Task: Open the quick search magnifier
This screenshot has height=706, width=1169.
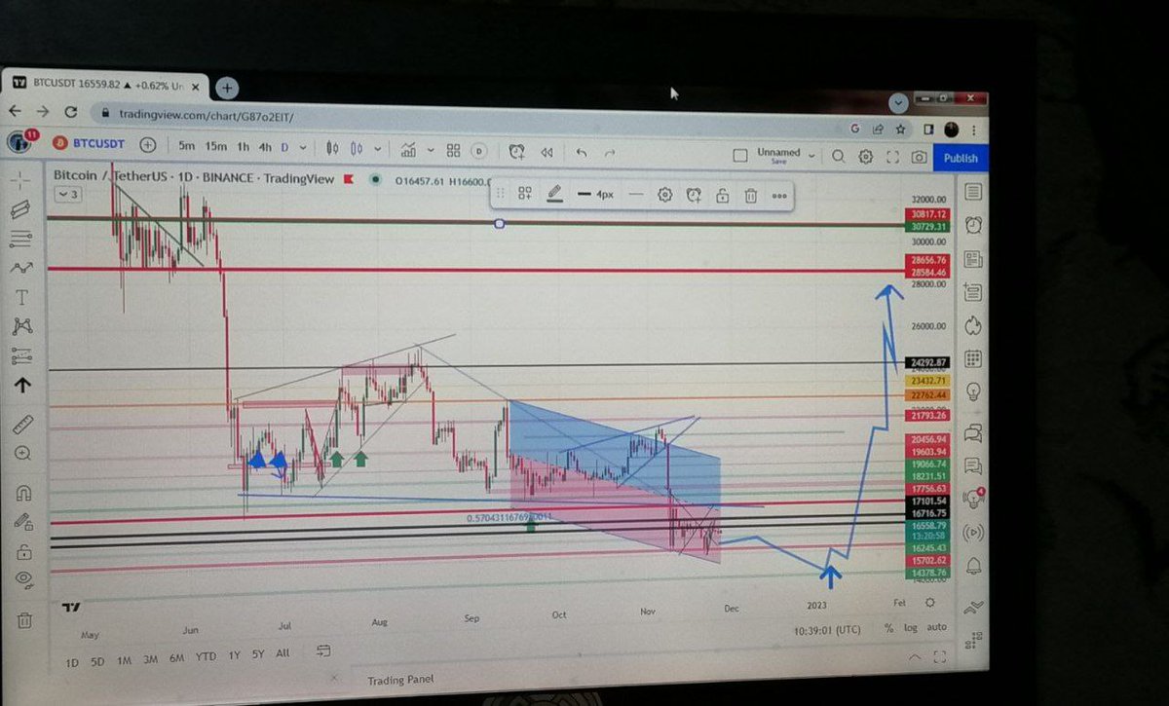Action: point(839,156)
